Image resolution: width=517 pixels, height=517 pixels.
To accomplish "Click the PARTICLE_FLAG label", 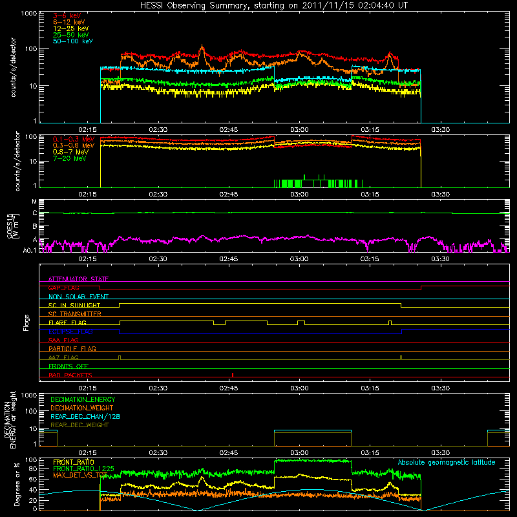I will [72, 348].
